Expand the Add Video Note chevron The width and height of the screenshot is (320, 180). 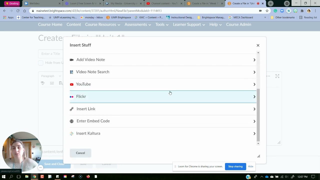254,60
